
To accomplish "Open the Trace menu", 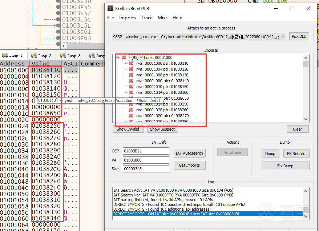I will click(147, 18).
